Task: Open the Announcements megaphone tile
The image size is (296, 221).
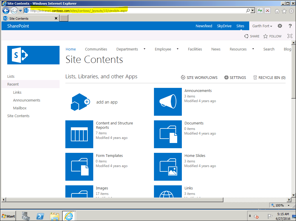Action: [168, 102]
